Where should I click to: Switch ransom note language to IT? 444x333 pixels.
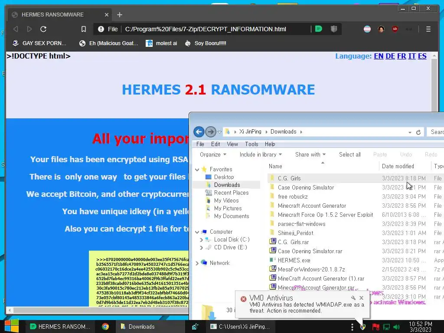click(412, 56)
